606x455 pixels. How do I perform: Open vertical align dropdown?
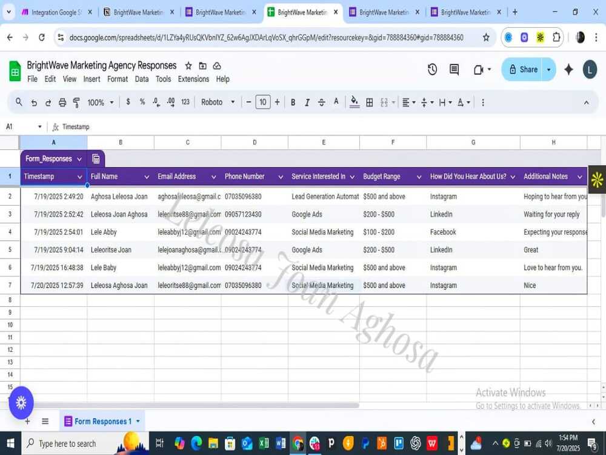point(427,103)
